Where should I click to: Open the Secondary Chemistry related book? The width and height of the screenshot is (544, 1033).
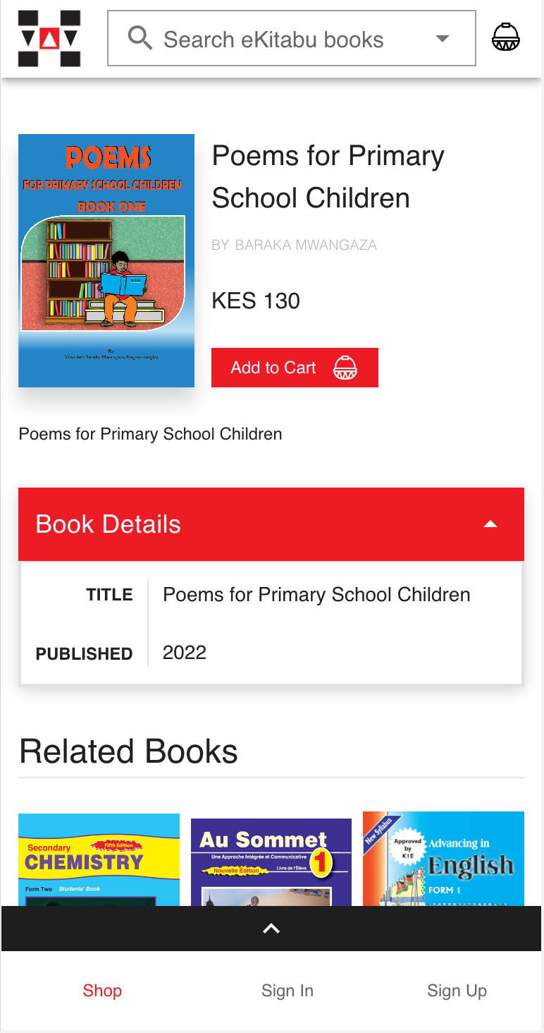pyautogui.click(x=99, y=859)
